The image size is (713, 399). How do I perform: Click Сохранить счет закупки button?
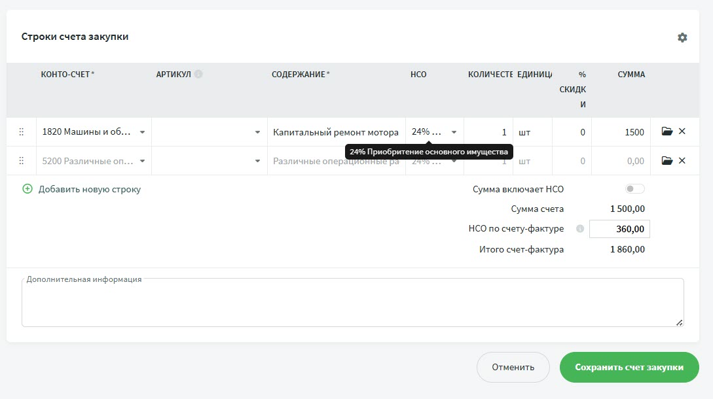click(x=629, y=367)
